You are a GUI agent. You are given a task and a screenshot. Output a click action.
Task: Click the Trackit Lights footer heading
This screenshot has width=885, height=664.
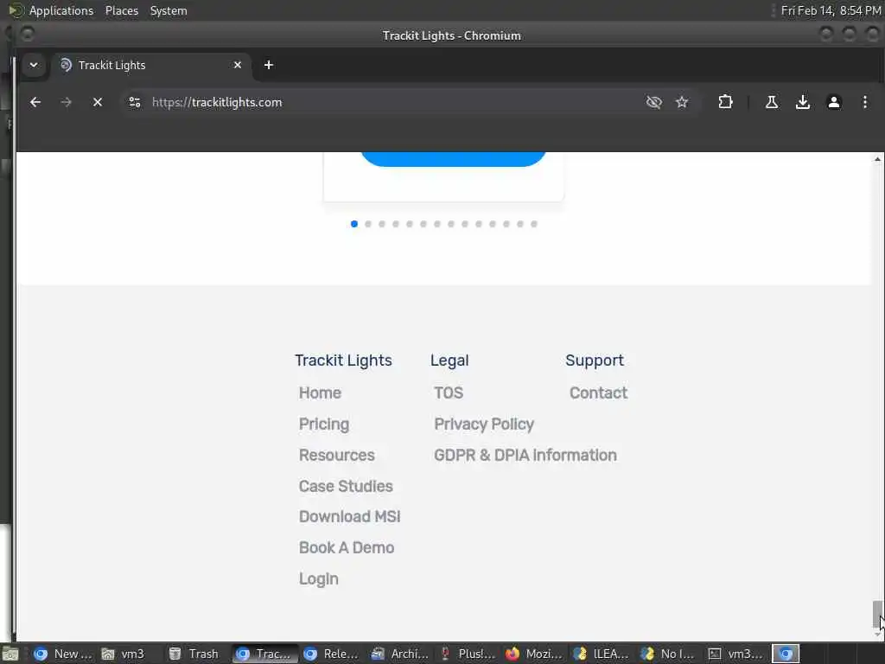point(343,361)
